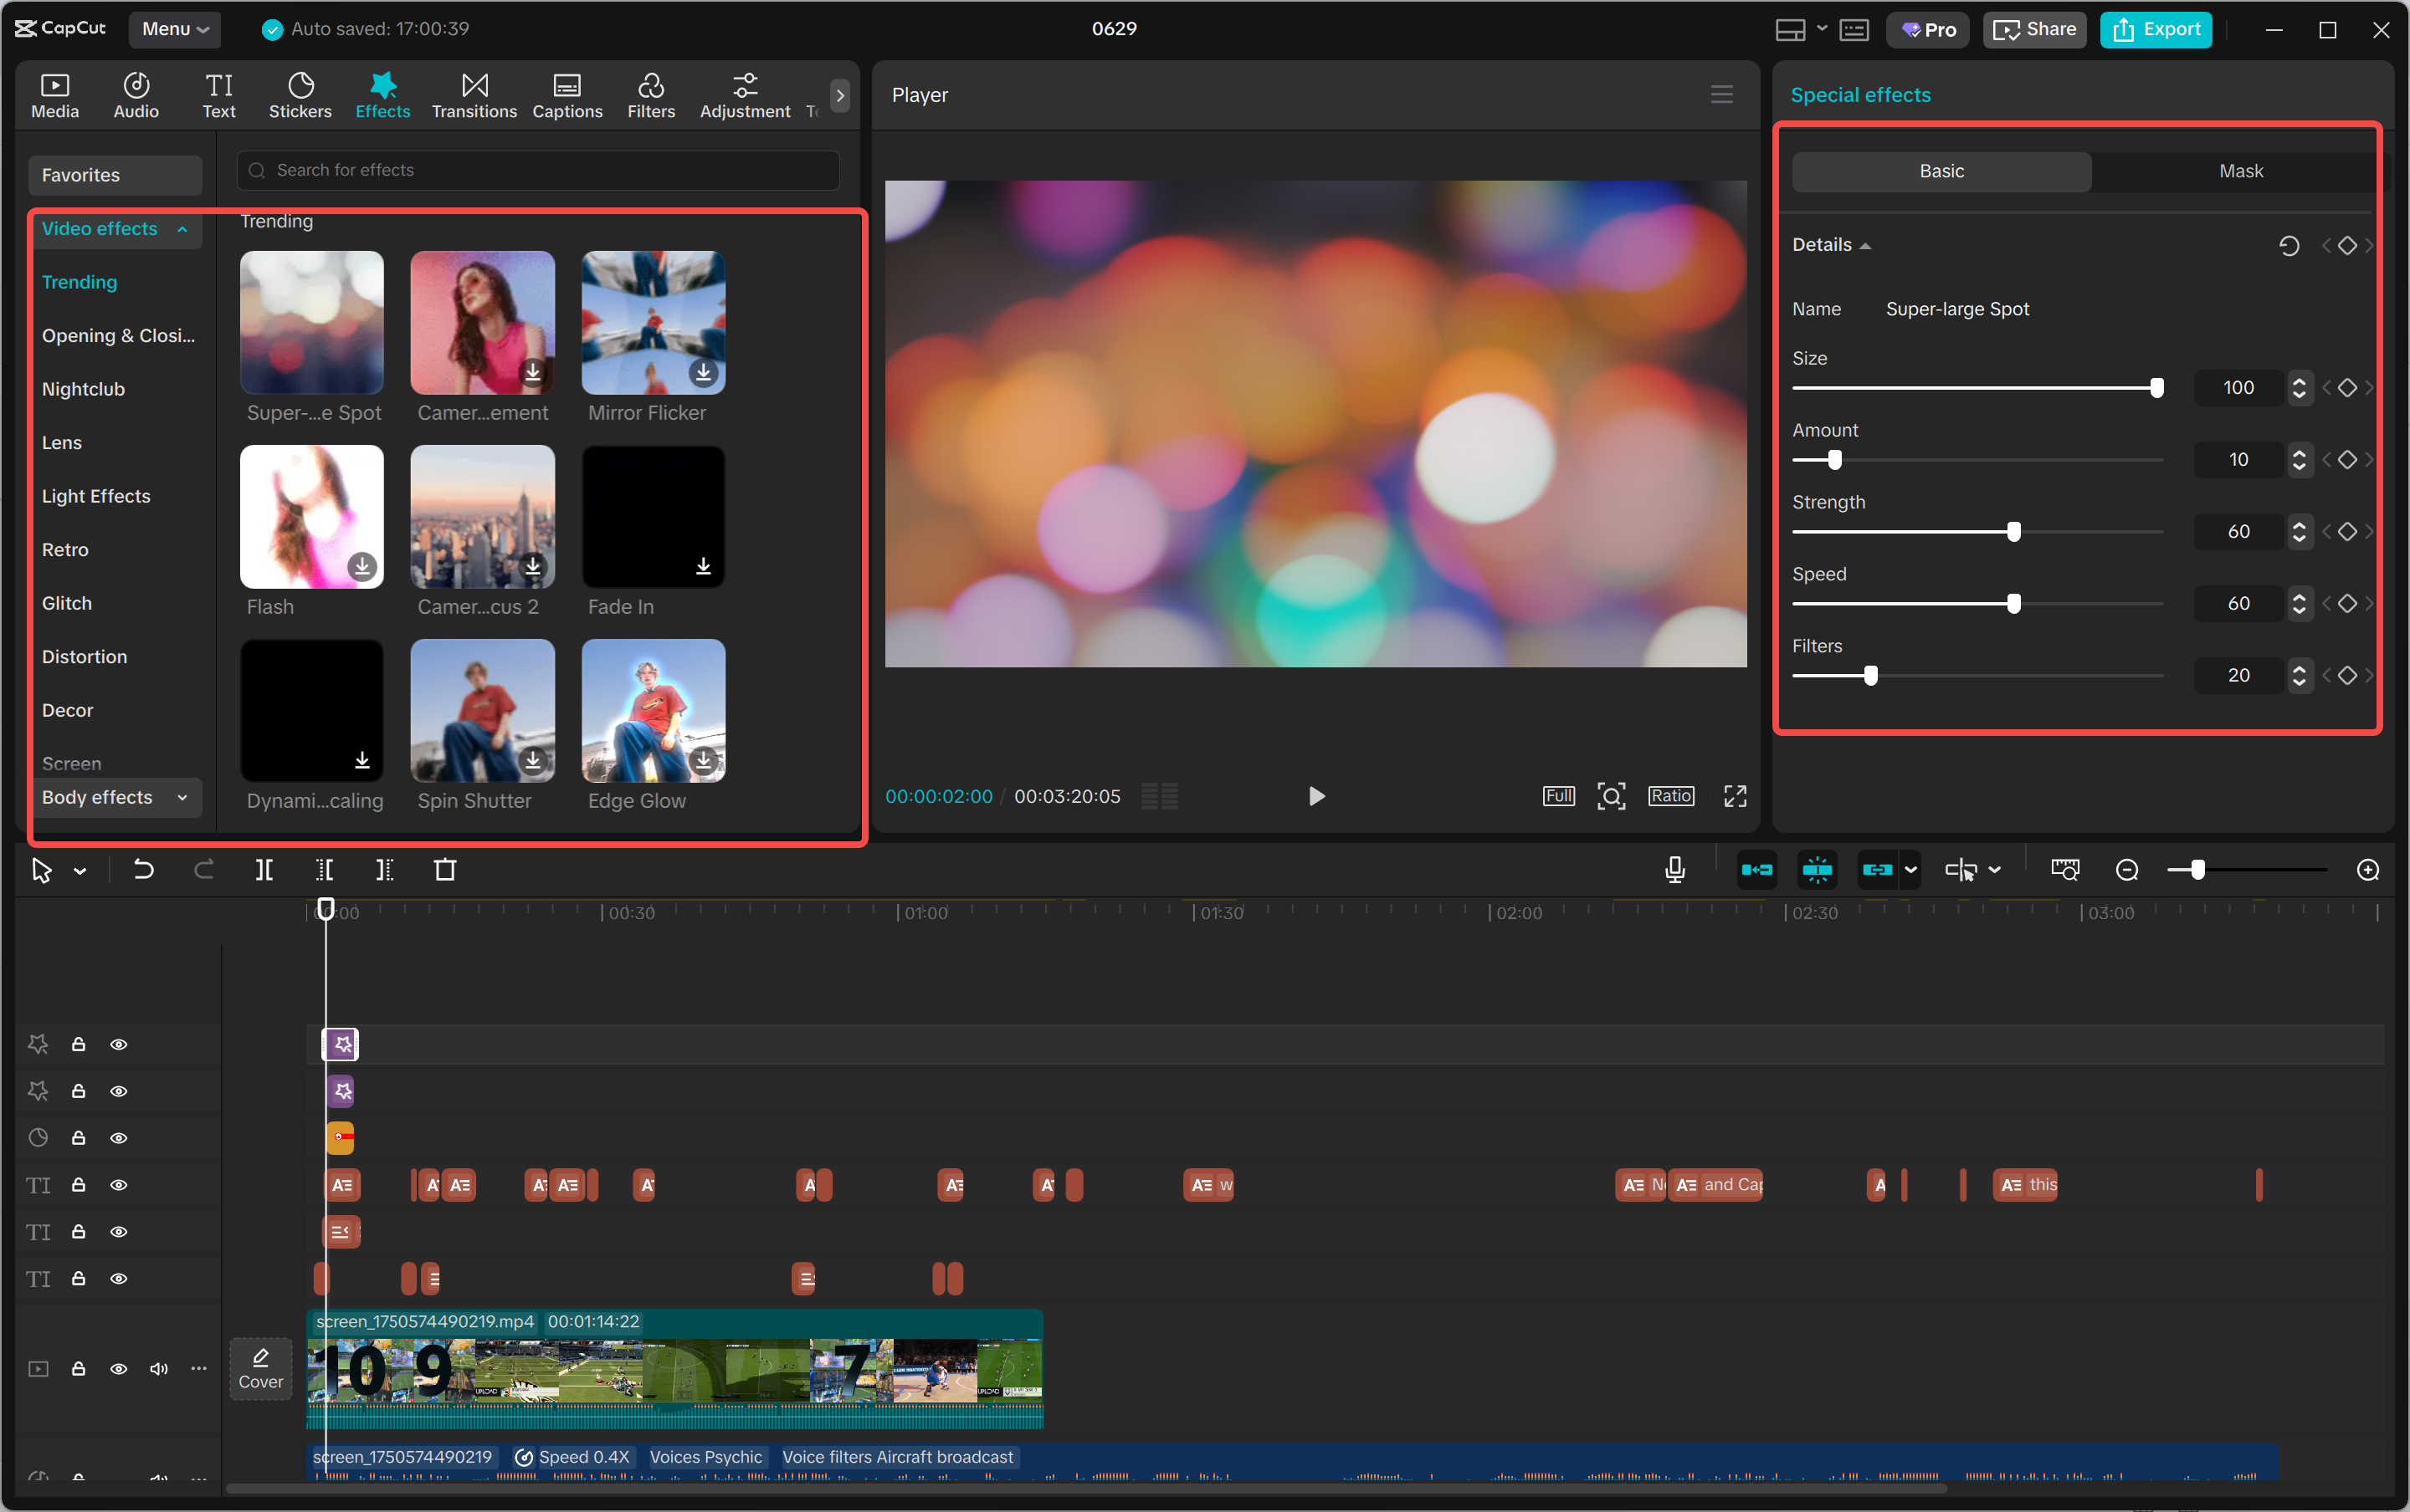The image size is (2410, 1512).
Task: Open the Transitions panel
Action: pyautogui.click(x=473, y=95)
